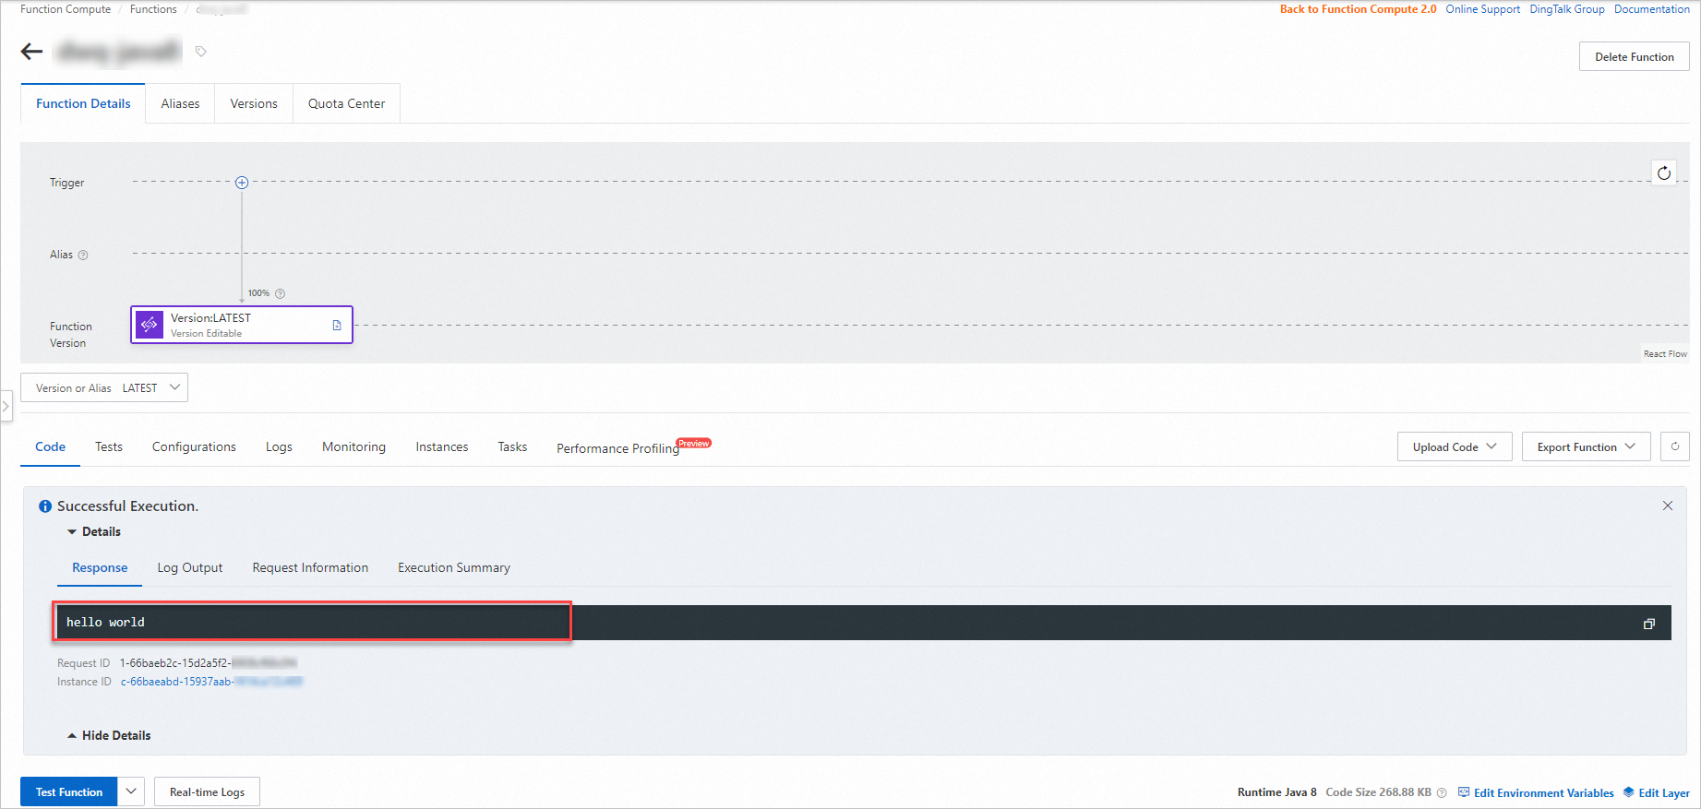This screenshot has height=809, width=1701.
Task: Click the Functions breadcrumb
Action: 153,9
